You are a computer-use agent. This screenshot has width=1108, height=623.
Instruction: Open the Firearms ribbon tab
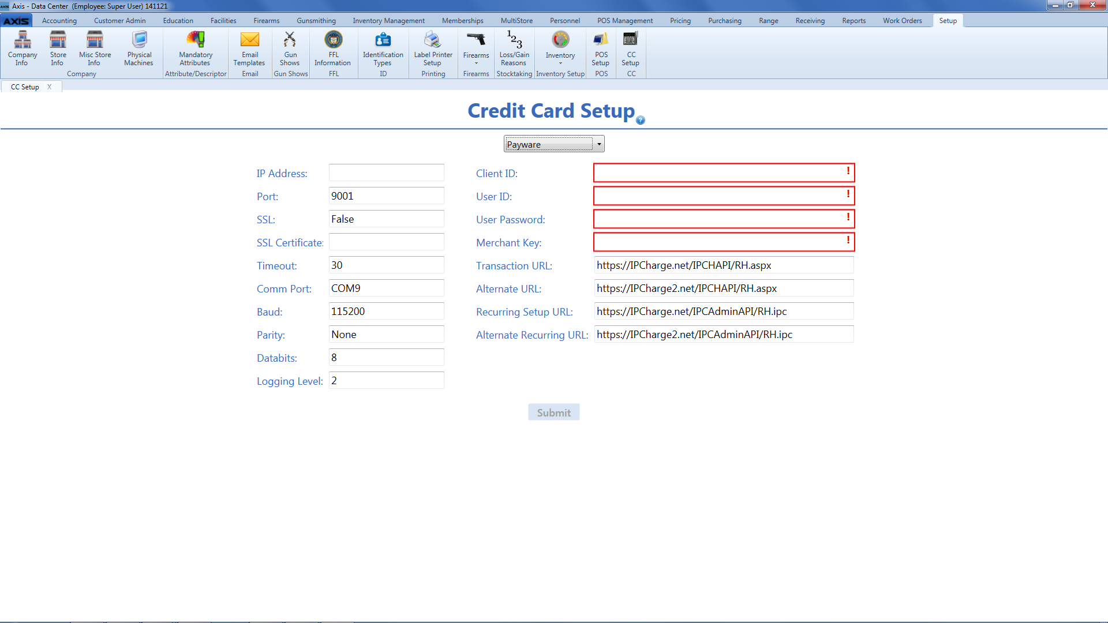point(267,21)
